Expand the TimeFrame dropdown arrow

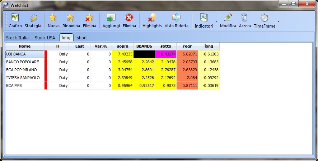[279, 21]
